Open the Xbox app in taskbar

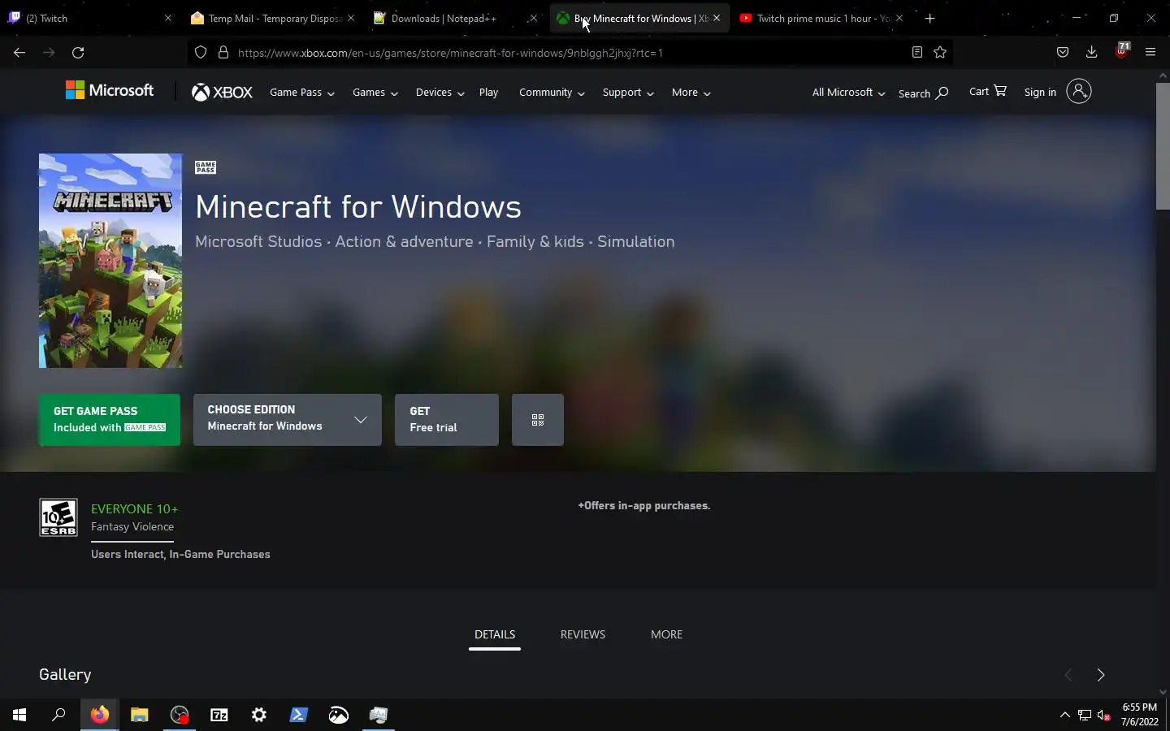click(x=339, y=715)
